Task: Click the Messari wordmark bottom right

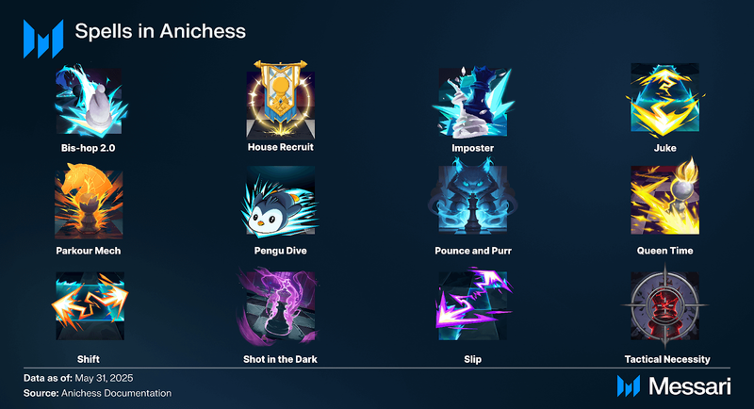Action: tap(674, 386)
